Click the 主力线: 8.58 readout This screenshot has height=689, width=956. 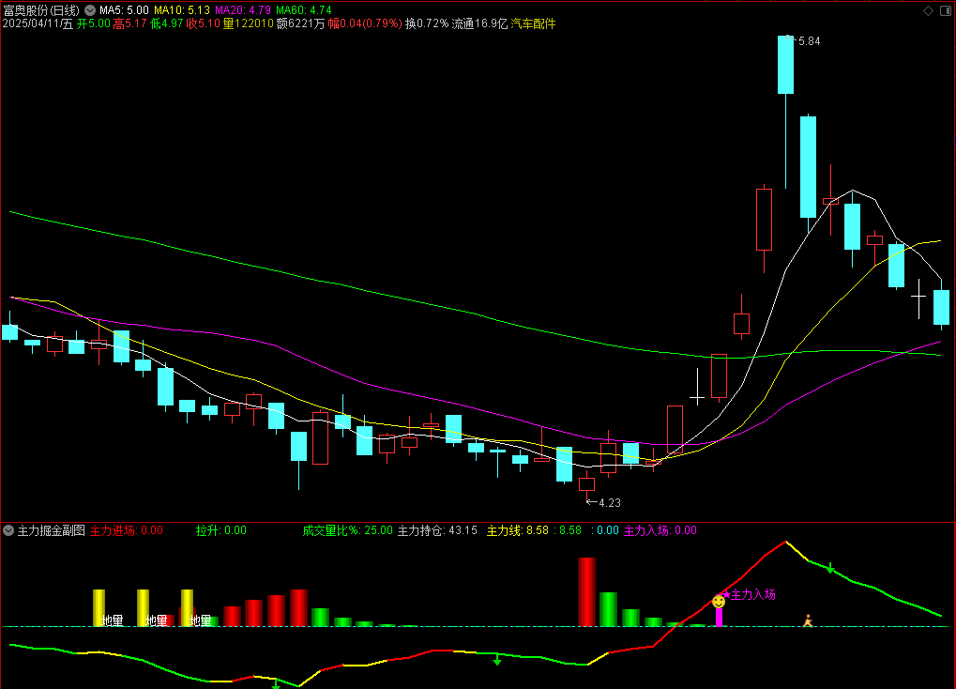click(x=518, y=530)
